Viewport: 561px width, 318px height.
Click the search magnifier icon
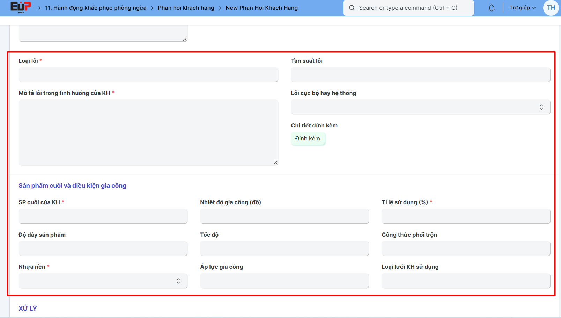(352, 8)
